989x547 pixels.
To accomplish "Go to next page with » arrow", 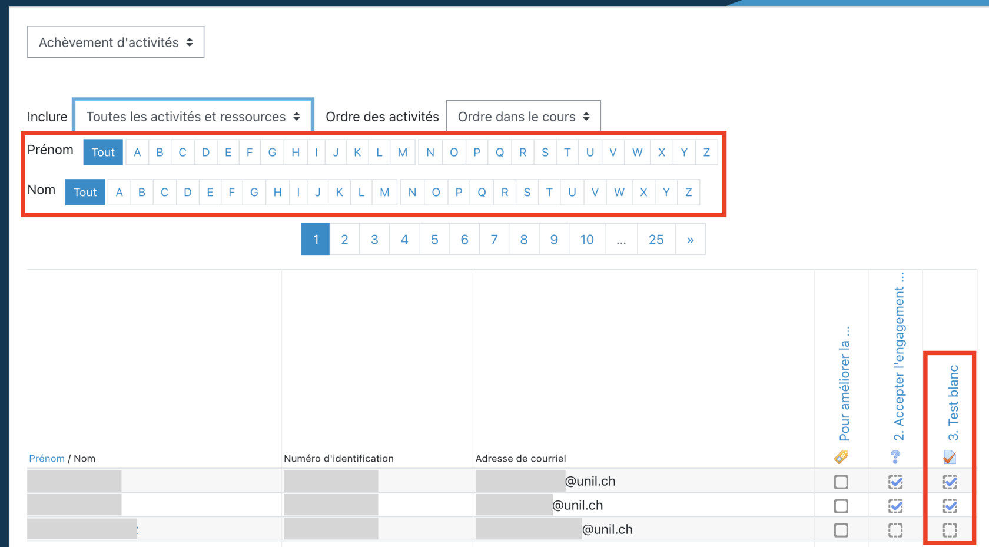I will click(x=690, y=240).
